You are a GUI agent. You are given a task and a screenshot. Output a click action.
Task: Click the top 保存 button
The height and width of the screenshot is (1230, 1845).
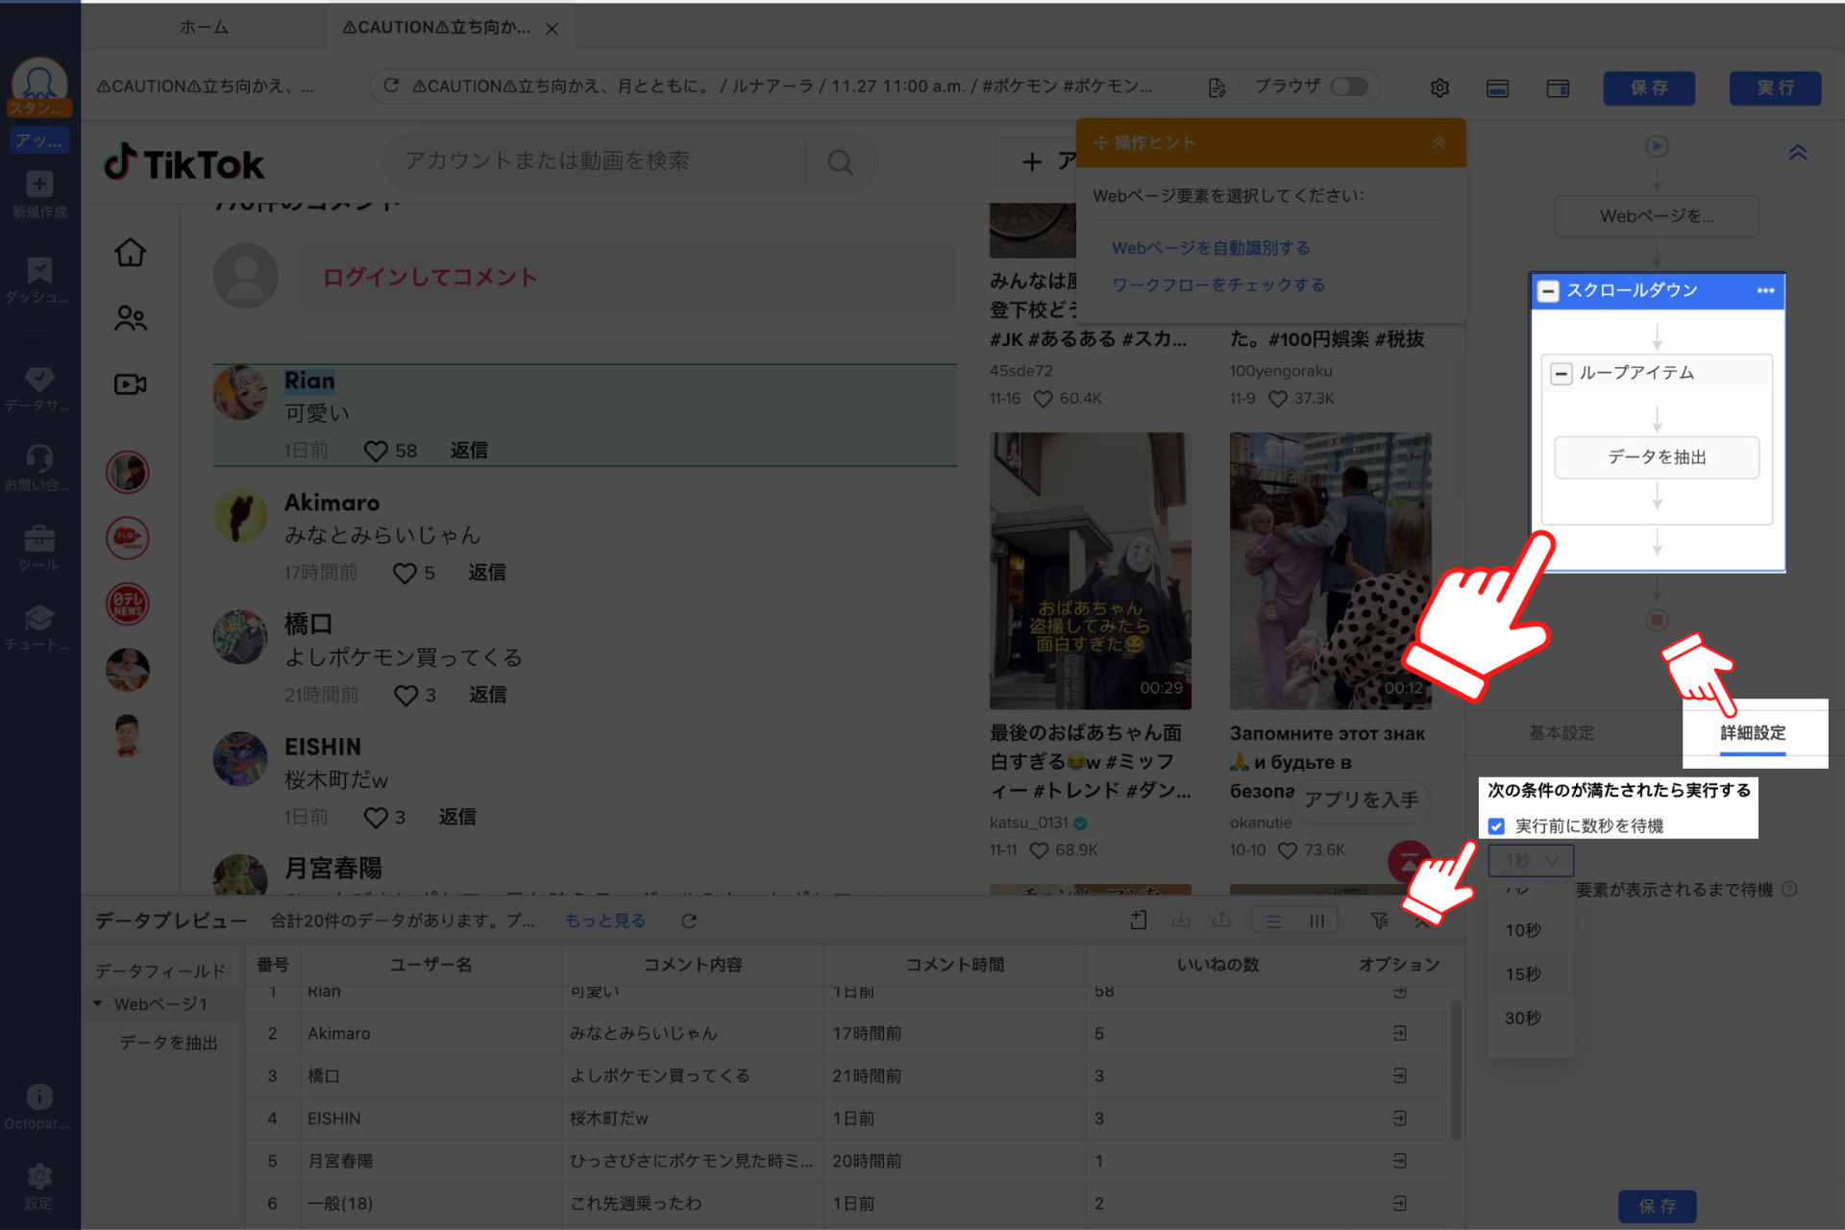click(x=1649, y=87)
